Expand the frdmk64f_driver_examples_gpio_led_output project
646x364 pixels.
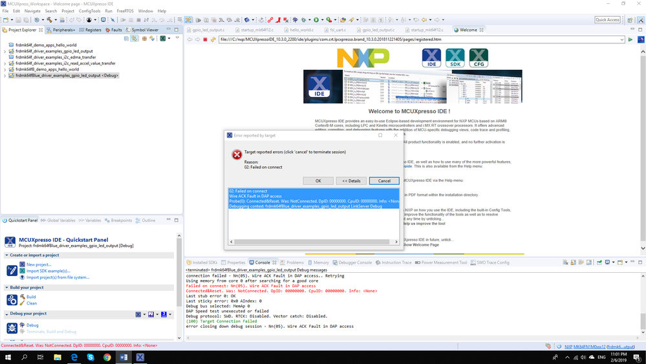[5, 52]
